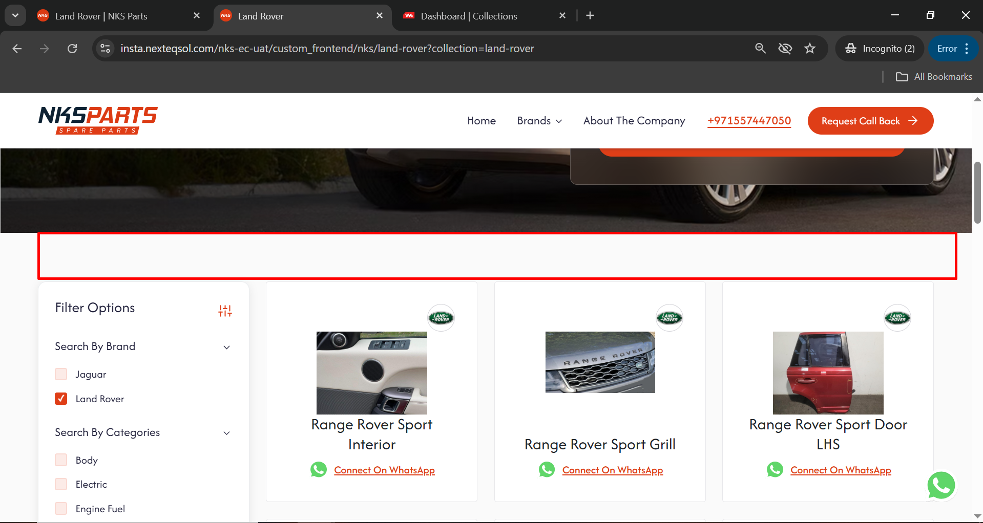Click the Request Call Back button
Image resolution: width=983 pixels, height=523 pixels.
pos(870,121)
